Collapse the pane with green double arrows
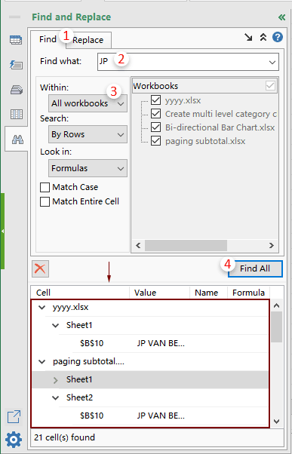292x454 pixels. (x=281, y=17)
